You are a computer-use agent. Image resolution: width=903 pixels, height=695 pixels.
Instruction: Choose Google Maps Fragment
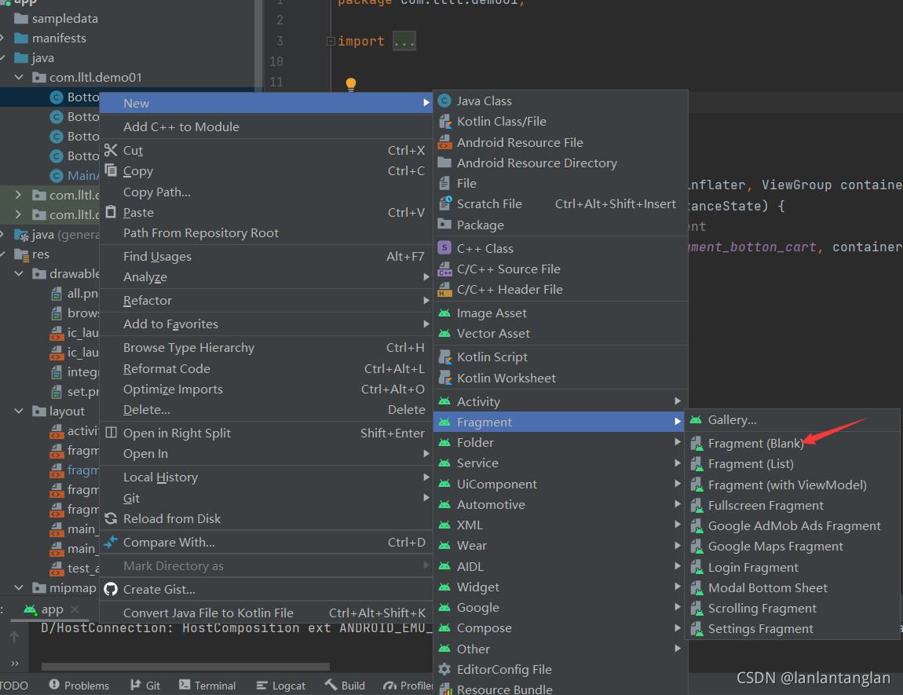[x=775, y=546]
